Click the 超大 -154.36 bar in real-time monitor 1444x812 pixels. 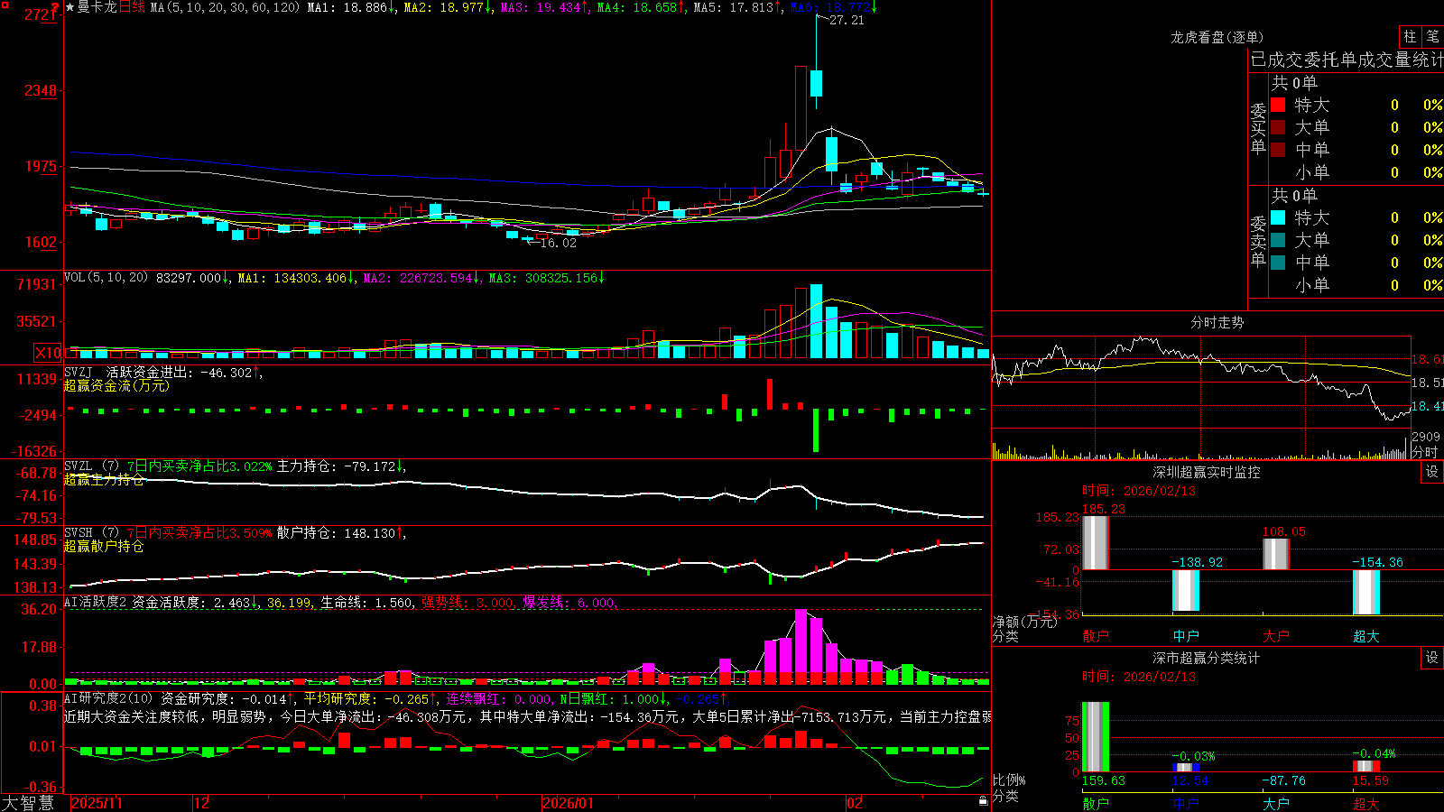(1366, 593)
